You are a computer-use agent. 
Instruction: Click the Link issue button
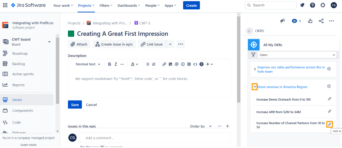click(x=152, y=44)
